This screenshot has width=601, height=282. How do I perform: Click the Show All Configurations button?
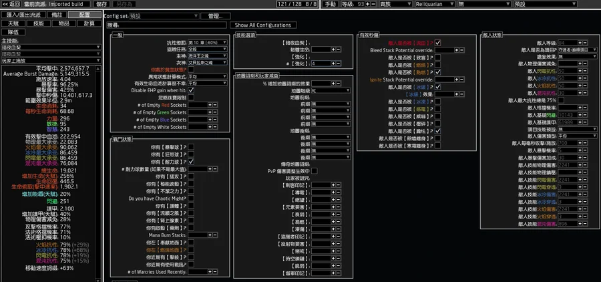pos(263,25)
